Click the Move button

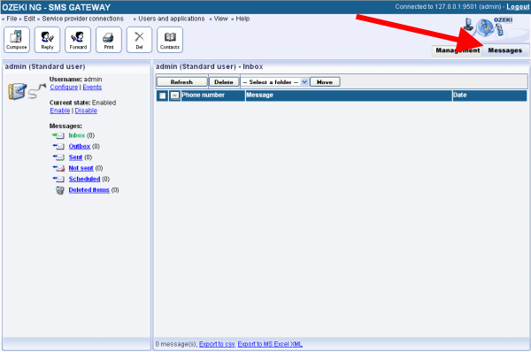click(x=325, y=82)
